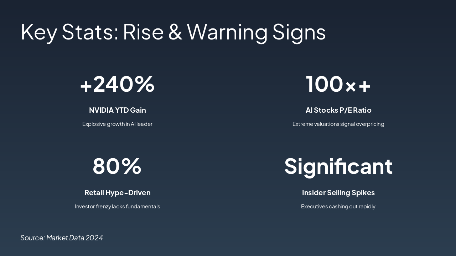Image resolution: width=456 pixels, height=256 pixels.
Task: Select "Market Data 2024" in the footer
Action: (74, 238)
